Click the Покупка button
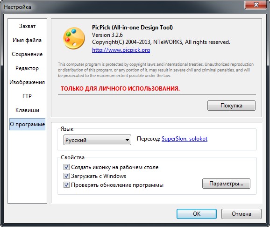The width and height of the screenshot is (270, 227). 231,106
